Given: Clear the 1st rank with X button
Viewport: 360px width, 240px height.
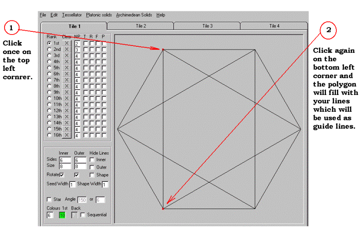Looking at the screenshot, I should [x=67, y=43].
